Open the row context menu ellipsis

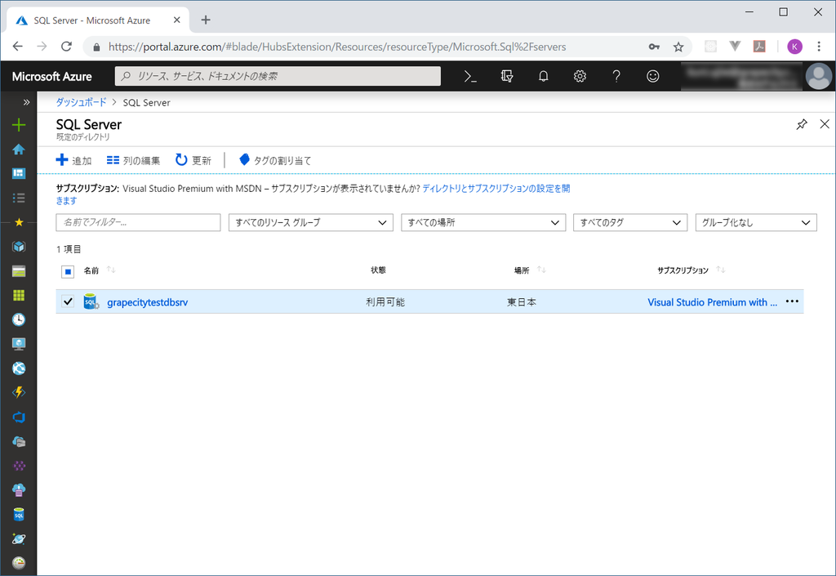[x=792, y=301]
